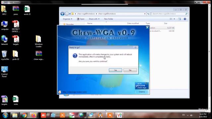Open Computer desktop icon
The width and height of the screenshot is (212, 119).
4,25
